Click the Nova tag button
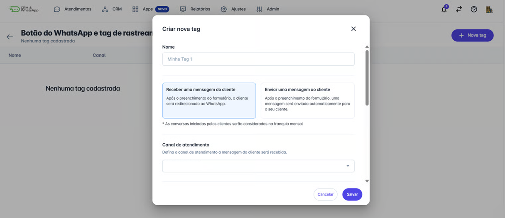Image resolution: width=505 pixels, height=218 pixels. click(472, 35)
